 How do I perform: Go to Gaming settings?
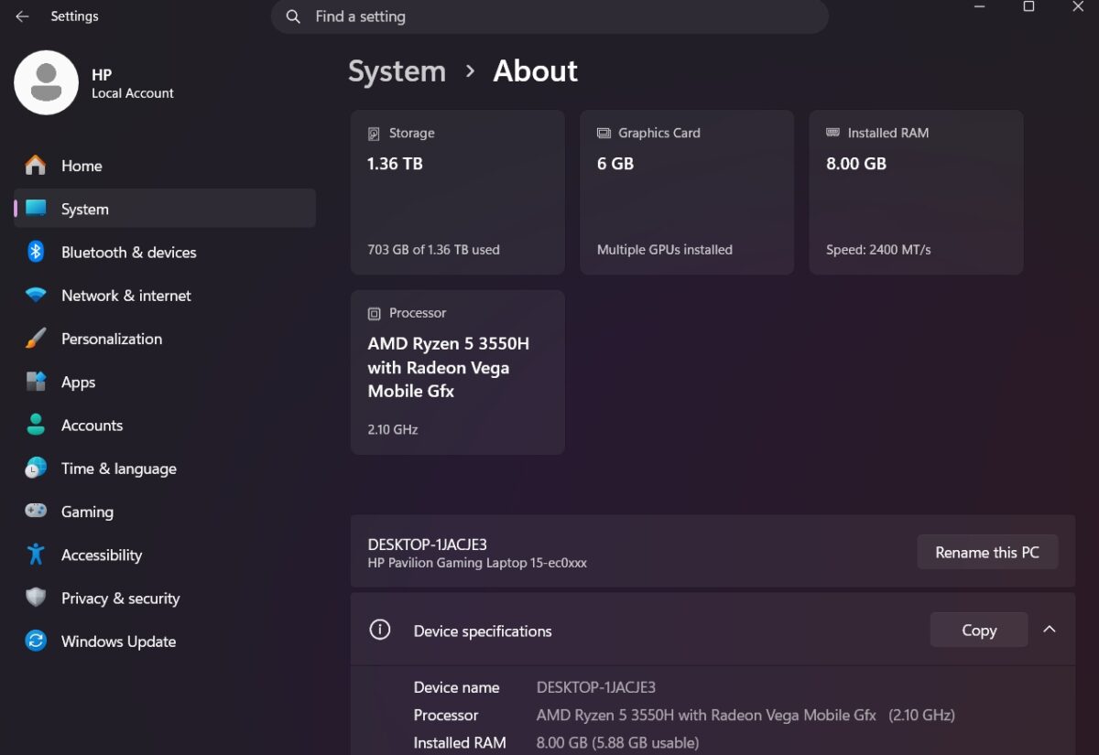click(165, 512)
